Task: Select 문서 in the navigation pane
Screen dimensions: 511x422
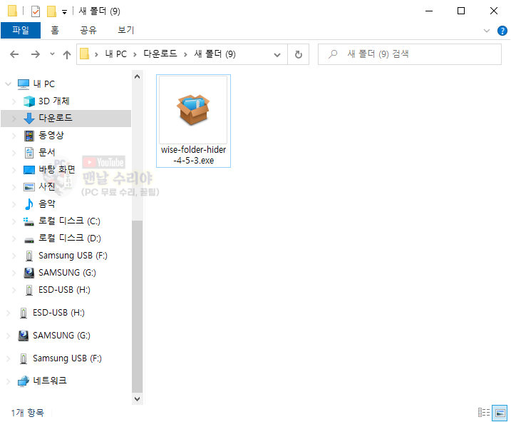Action: pos(47,152)
